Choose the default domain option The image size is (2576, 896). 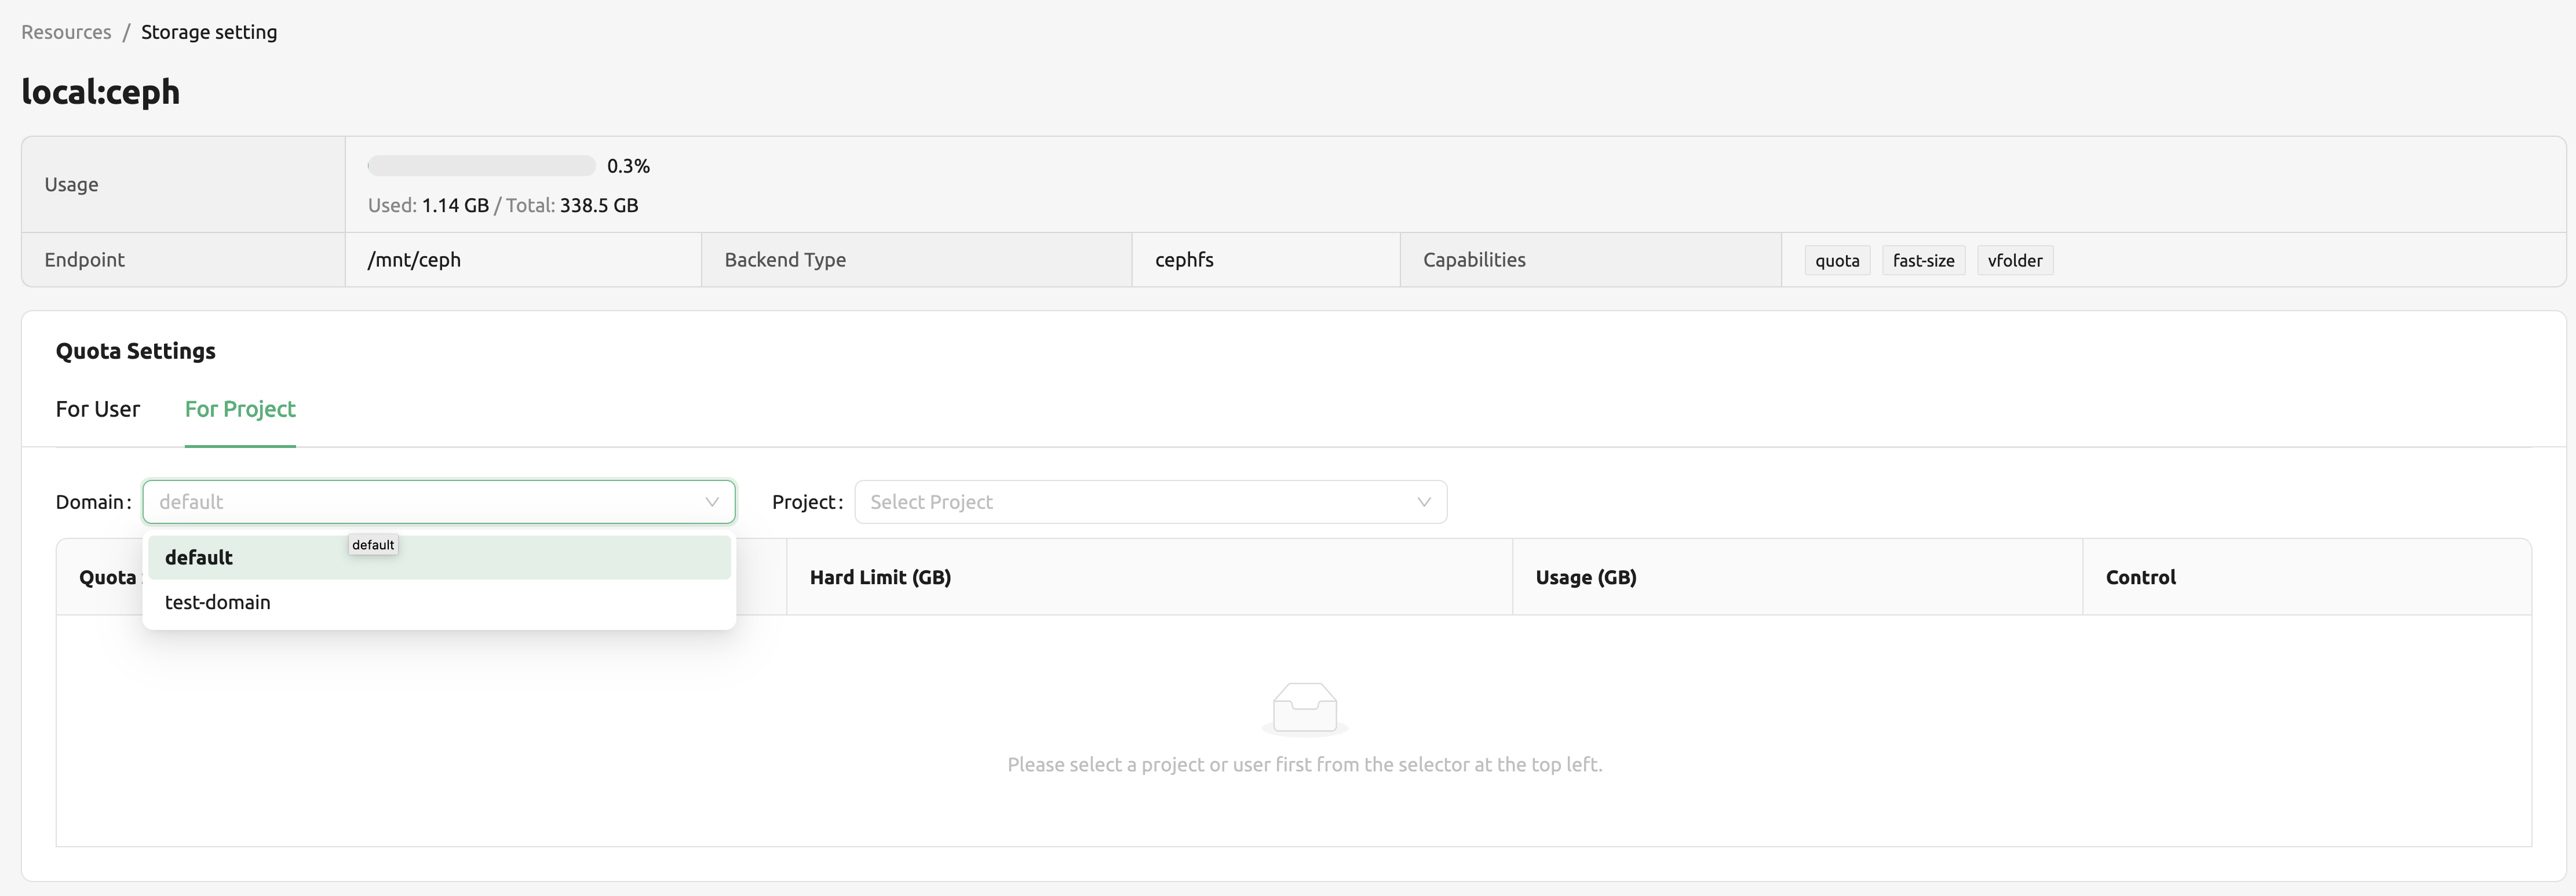[x=439, y=558]
